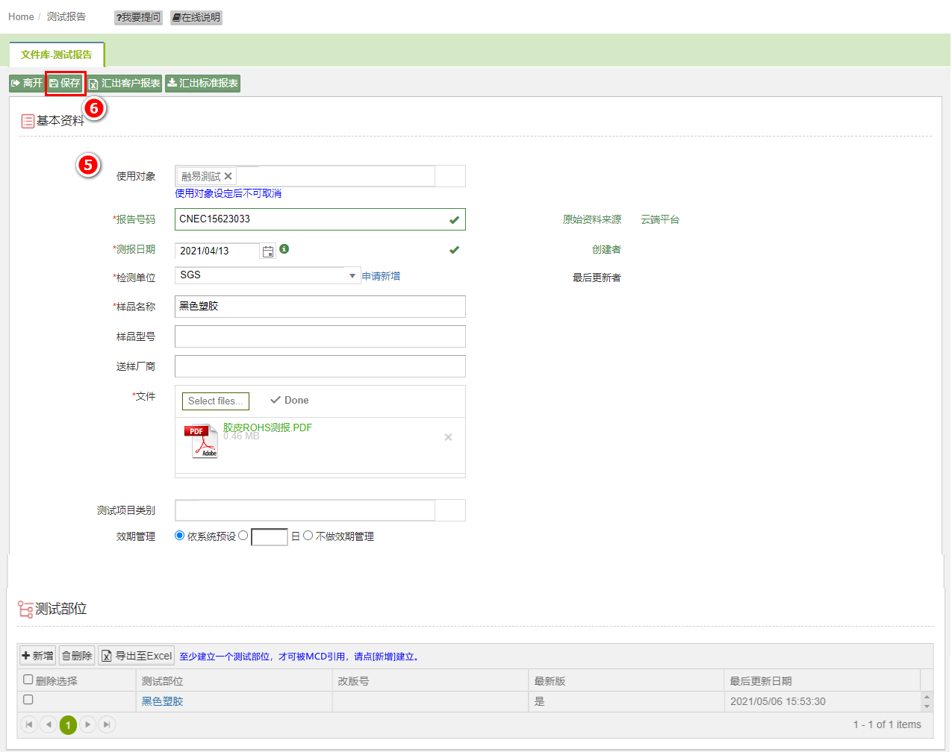
Task: Select 不做效期管理 radio option
Action: [x=308, y=536]
